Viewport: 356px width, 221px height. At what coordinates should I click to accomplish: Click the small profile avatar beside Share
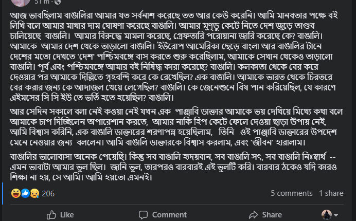327,214
